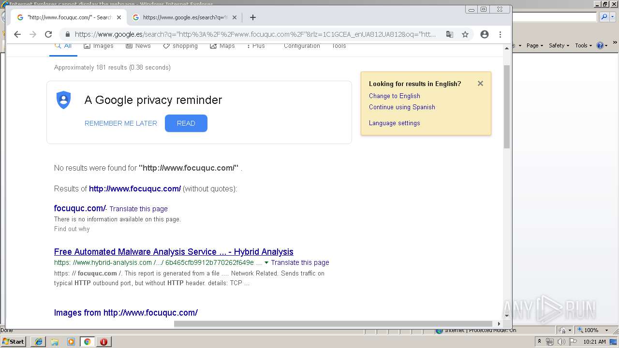This screenshot has height=348, width=619.
Task: Open the translate page icon in address bar
Action: (x=450, y=34)
